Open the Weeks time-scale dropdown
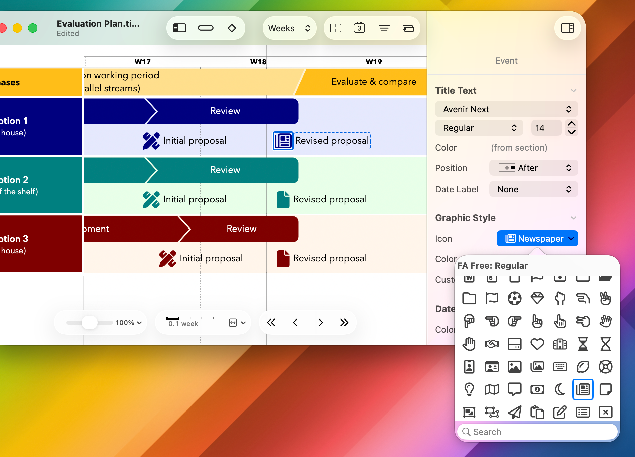The image size is (635, 457). (289, 28)
